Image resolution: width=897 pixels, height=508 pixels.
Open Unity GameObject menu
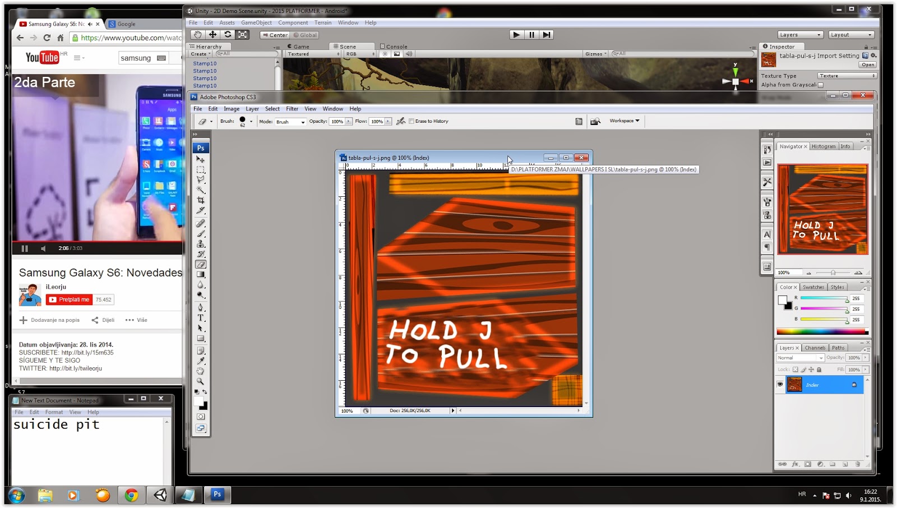pyautogui.click(x=256, y=22)
